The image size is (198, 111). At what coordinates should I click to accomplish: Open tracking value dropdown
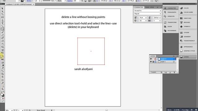[160, 21]
